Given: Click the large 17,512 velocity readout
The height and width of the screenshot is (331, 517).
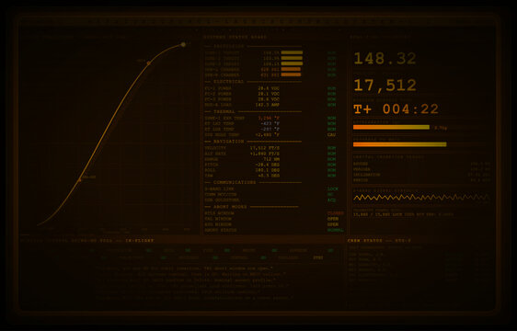Looking at the screenshot, I should 385,86.
